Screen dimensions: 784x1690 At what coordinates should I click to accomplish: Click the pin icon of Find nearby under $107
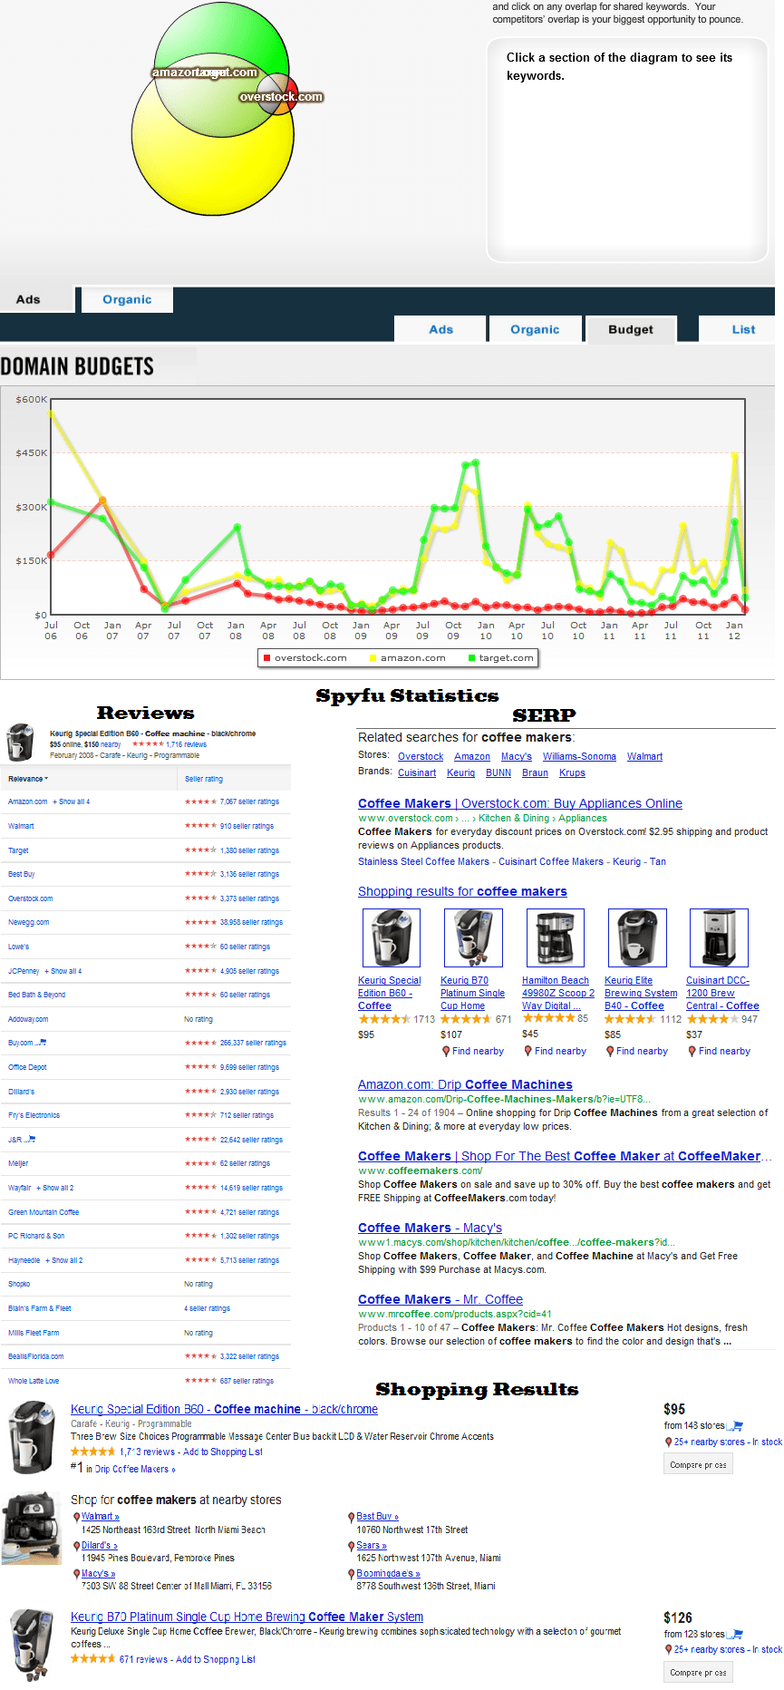pyautogui.click(x=446, y=1052)
